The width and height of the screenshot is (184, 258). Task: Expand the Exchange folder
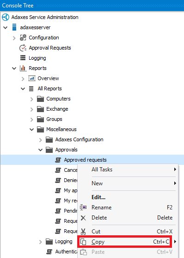(32, 109)
